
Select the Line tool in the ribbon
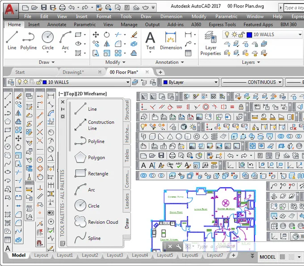[x=12, y=41]
